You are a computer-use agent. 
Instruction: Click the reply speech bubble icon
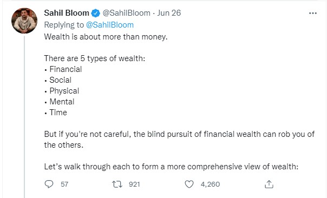[49, 184]
